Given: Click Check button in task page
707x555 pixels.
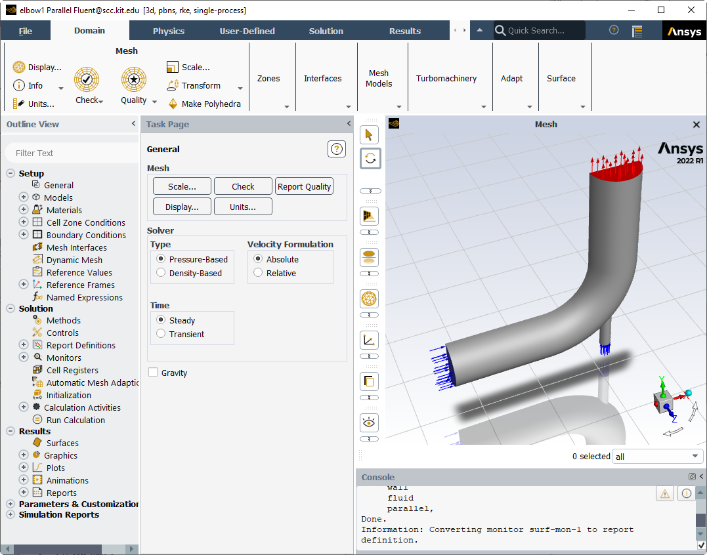Looking at the screenshot, I should tap(243, 186).
